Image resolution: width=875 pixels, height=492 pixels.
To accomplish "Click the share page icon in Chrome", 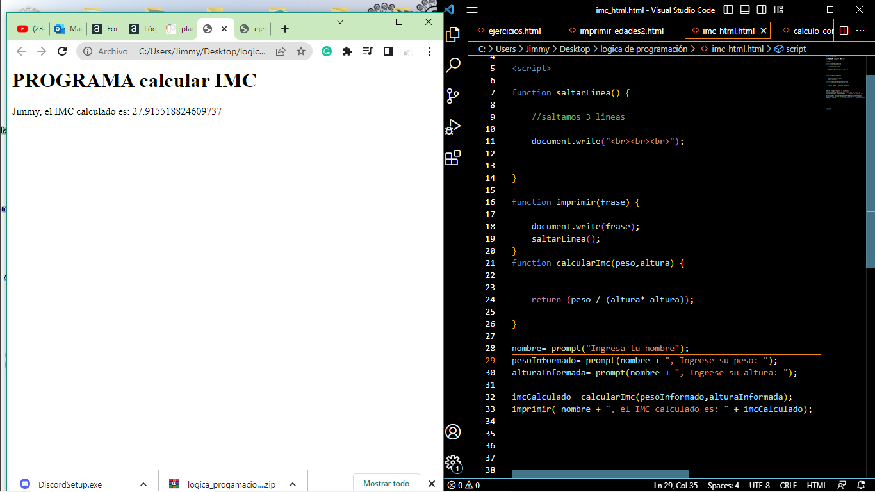I will [281, 51].
